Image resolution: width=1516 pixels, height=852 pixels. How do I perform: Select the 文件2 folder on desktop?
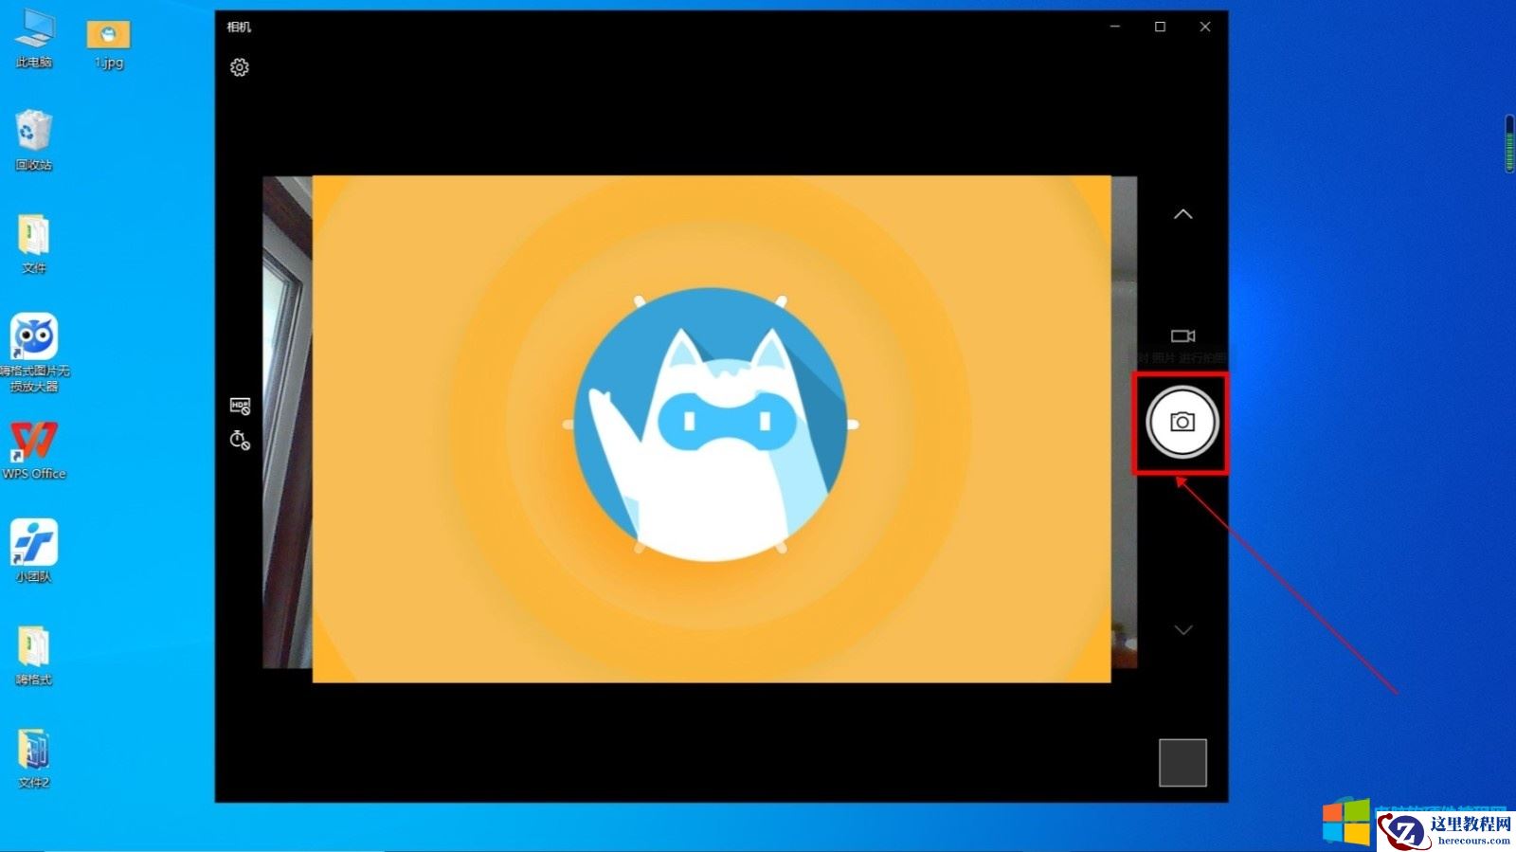tap(34, 759)
